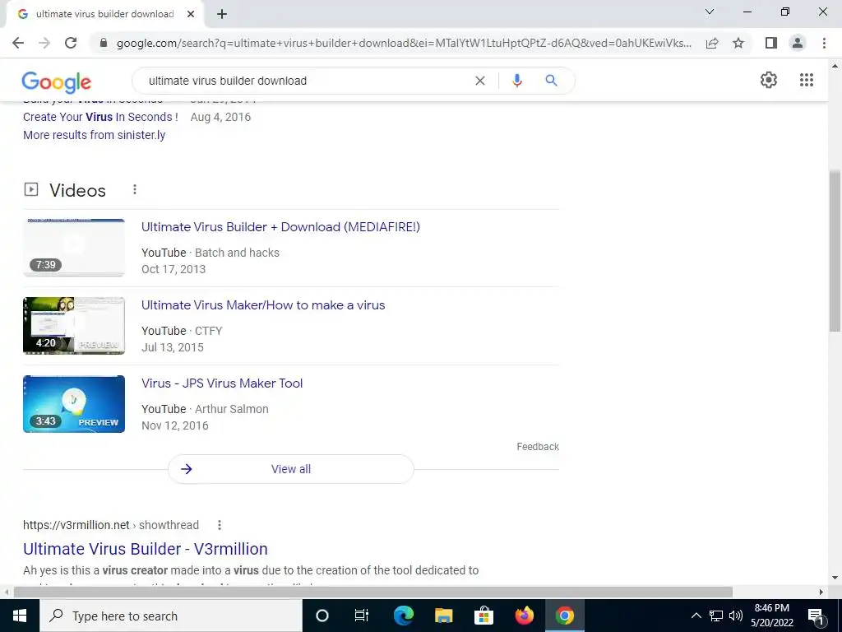
Task: Launch Microsoft Edge from taskbar
Action: click(404, 616)
